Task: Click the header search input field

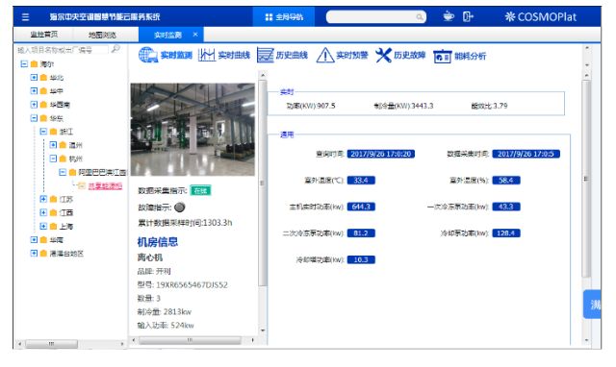Action: click(x=376, y=16)
